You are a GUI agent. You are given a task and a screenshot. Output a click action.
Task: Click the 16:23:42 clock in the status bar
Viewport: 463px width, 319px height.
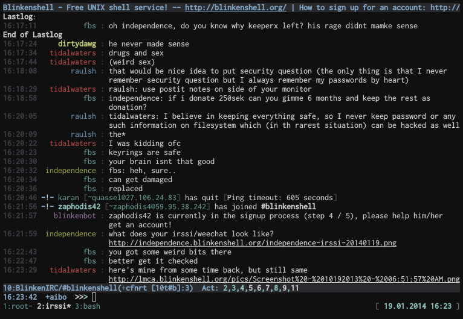(21, 297)
